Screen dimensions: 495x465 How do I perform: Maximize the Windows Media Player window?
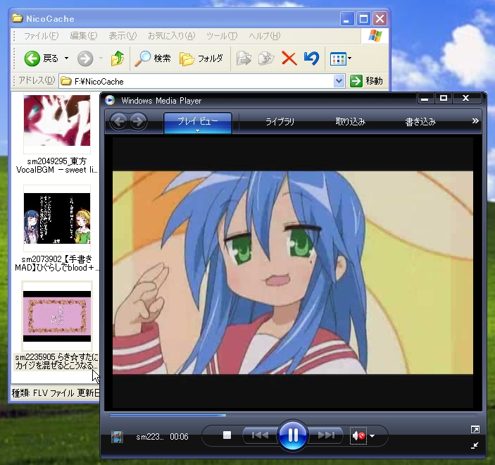[444, 98]
